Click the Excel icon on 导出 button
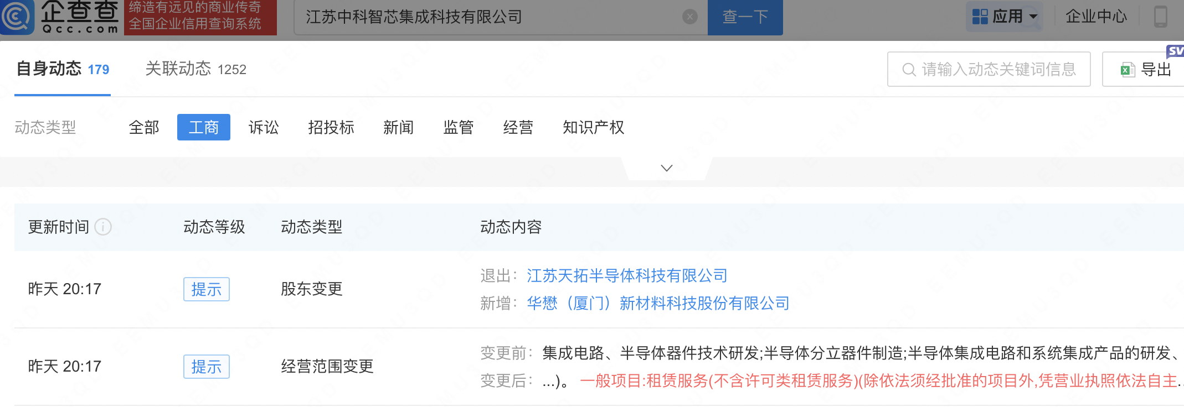The height and width of the screenshot is (407, 1184). (1128, 70)
